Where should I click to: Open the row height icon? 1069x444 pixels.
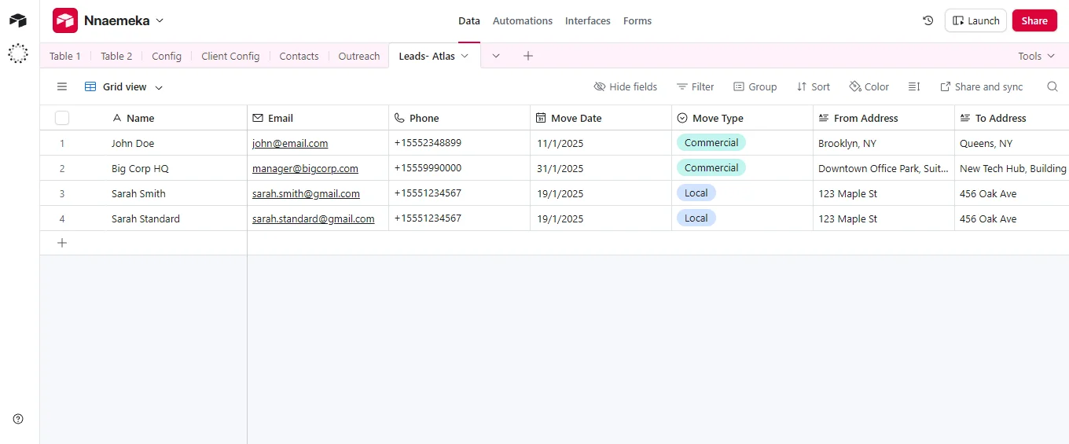pos(914,87)
